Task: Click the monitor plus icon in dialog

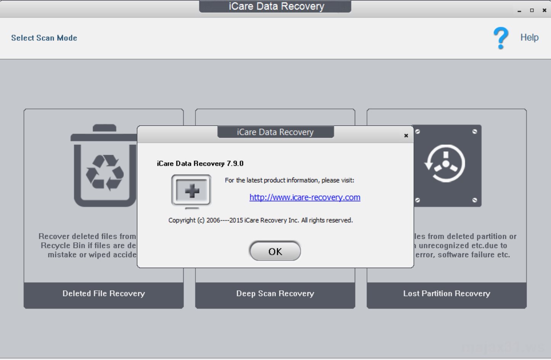Action: point(191,191)
